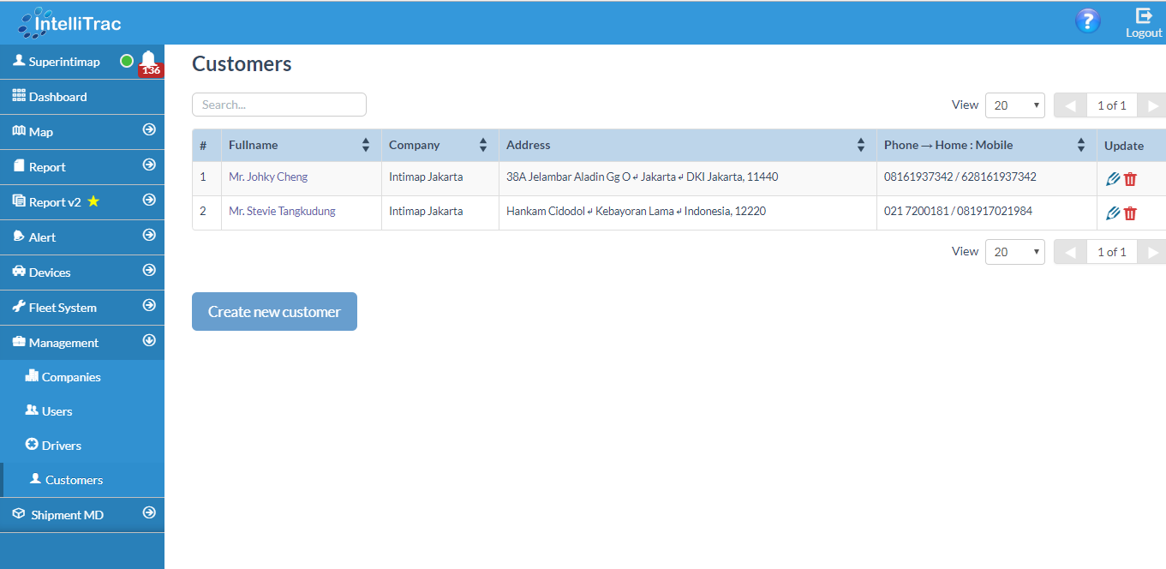Viewport: 1166px width, 569px height.
Task: Open the top View count dropdown
Action: tap(1014, 105)
